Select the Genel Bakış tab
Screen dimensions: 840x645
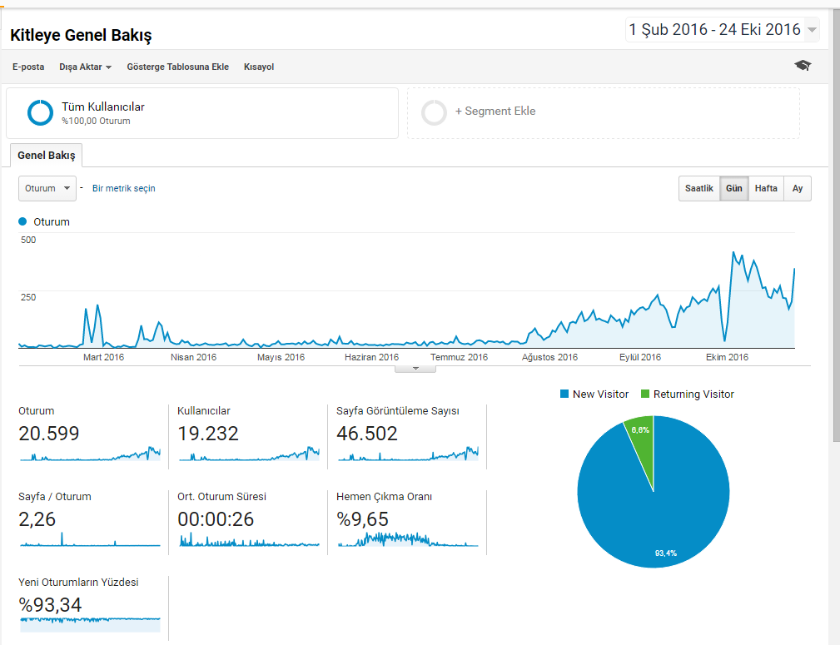pos(46,156)
